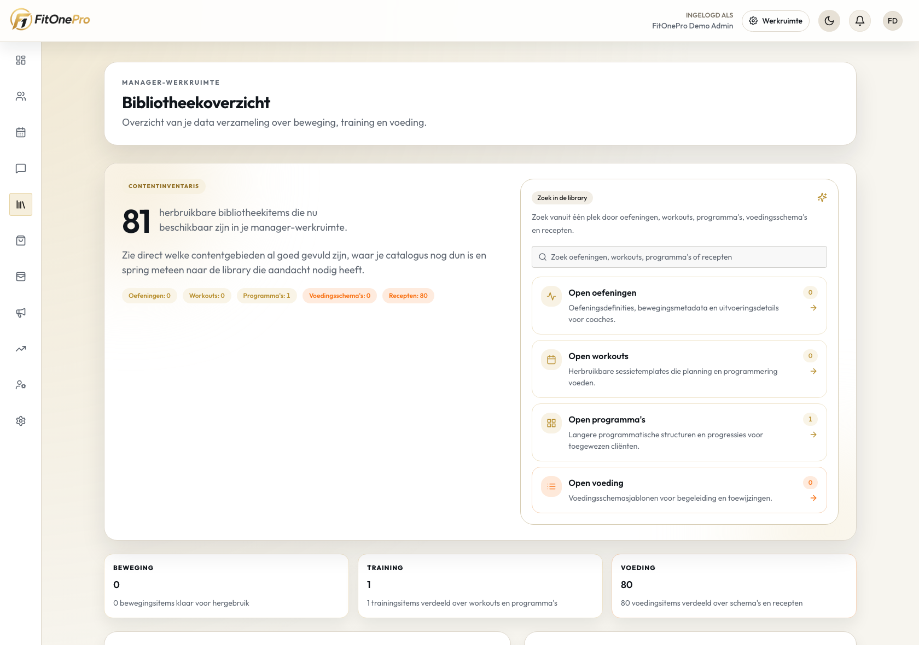Open the Open programma's card
Screen dimensions: 919x645
(x=679, y=432)
